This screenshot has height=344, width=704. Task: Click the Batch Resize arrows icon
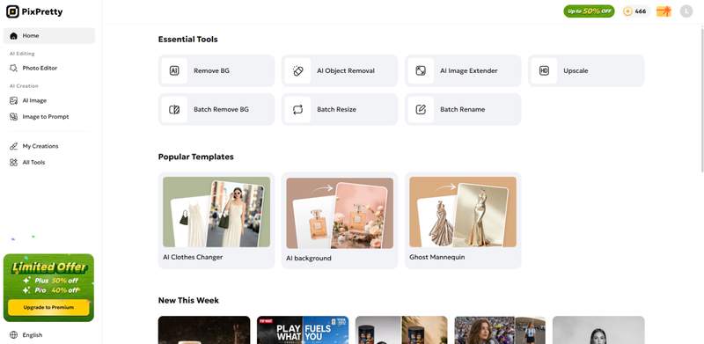coord(297,110)
